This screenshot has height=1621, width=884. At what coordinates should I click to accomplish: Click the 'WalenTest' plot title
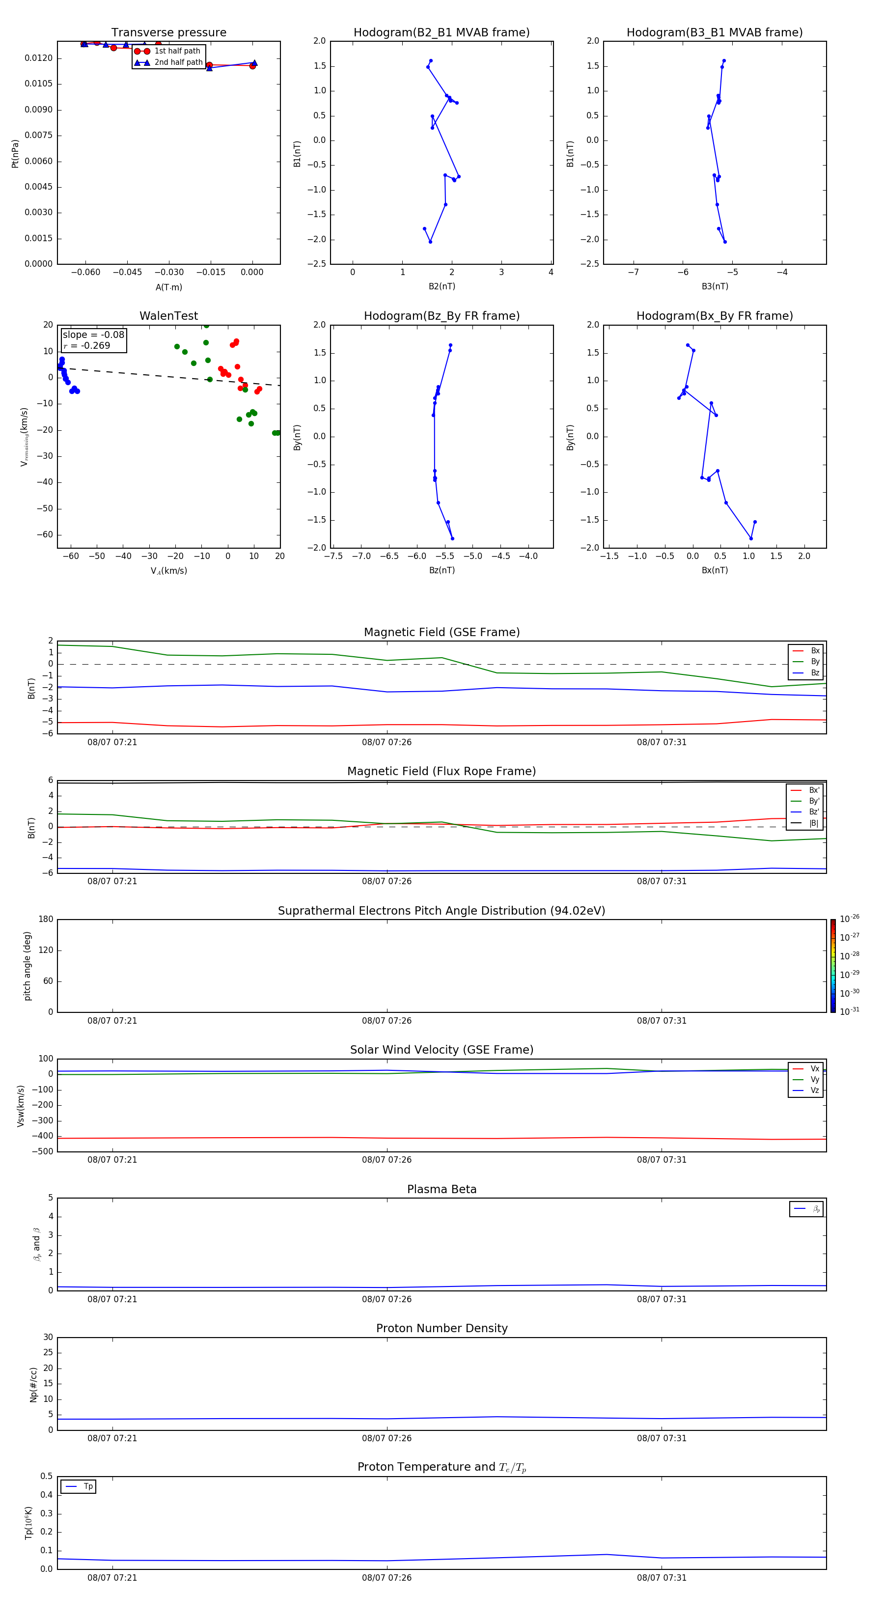pos(168,316)
